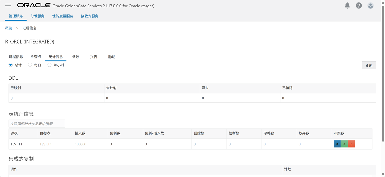Open the user account avatar menu
This screenshot has width=385, height=177.
(x=371, y=6)
